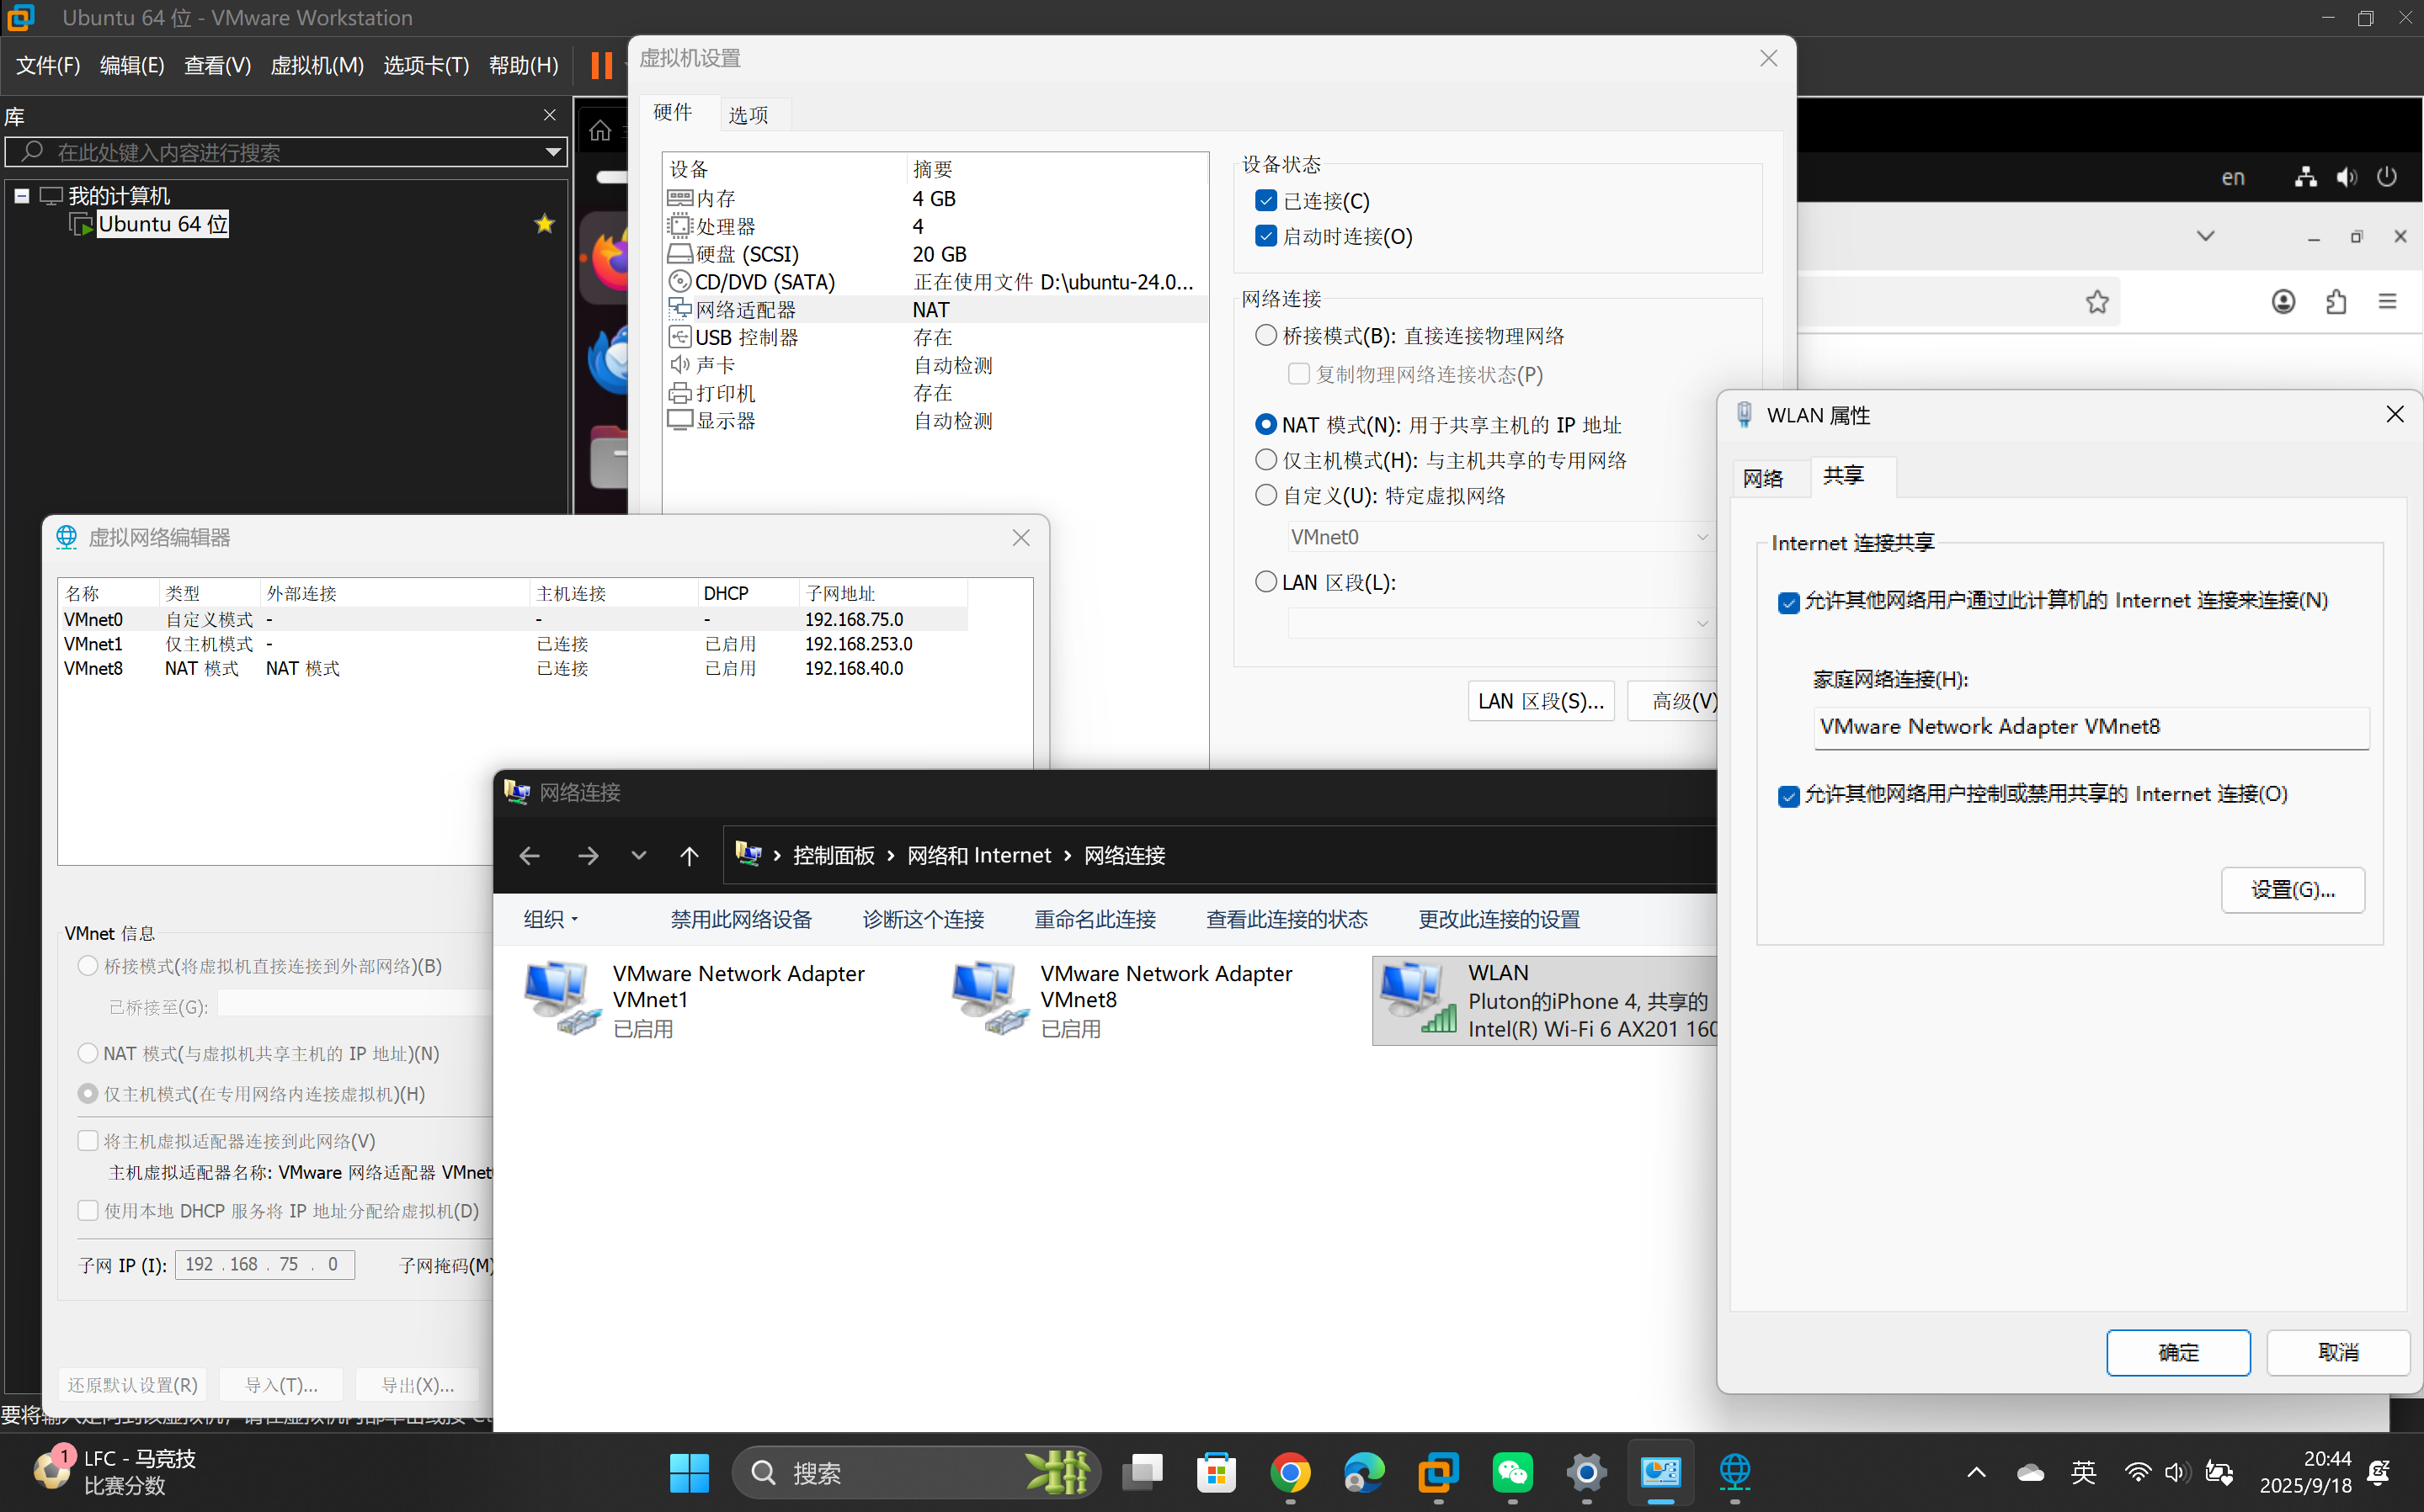Select the USB 控制器 device entry

click(745, 337)
